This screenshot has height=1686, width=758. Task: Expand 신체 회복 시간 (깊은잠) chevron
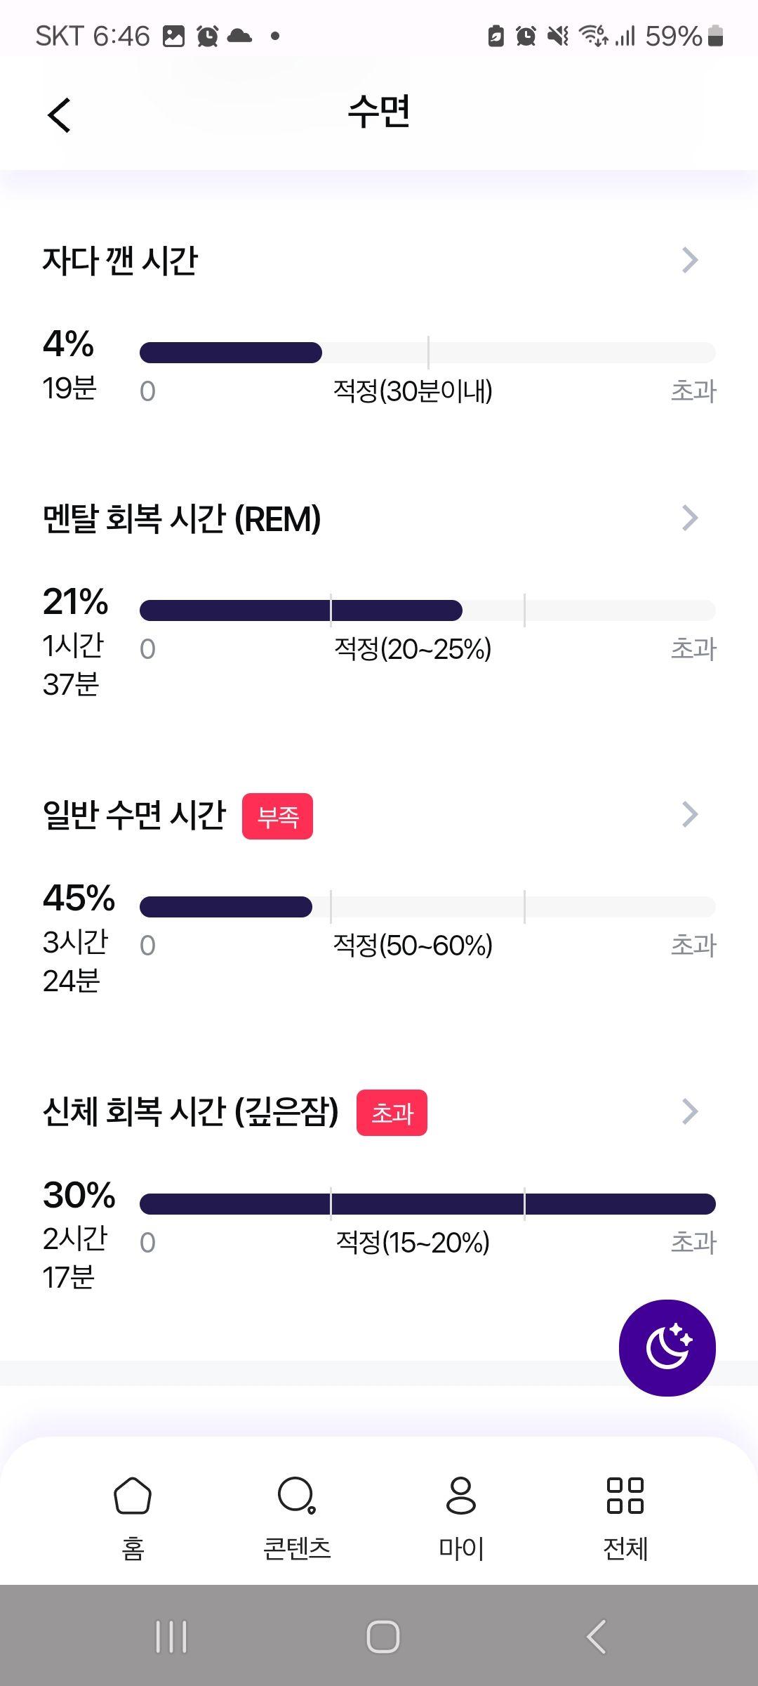690,1111
